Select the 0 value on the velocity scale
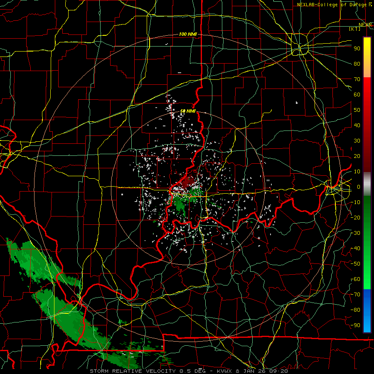Viewport: 374px width, 374px height. tap(359, 187)
